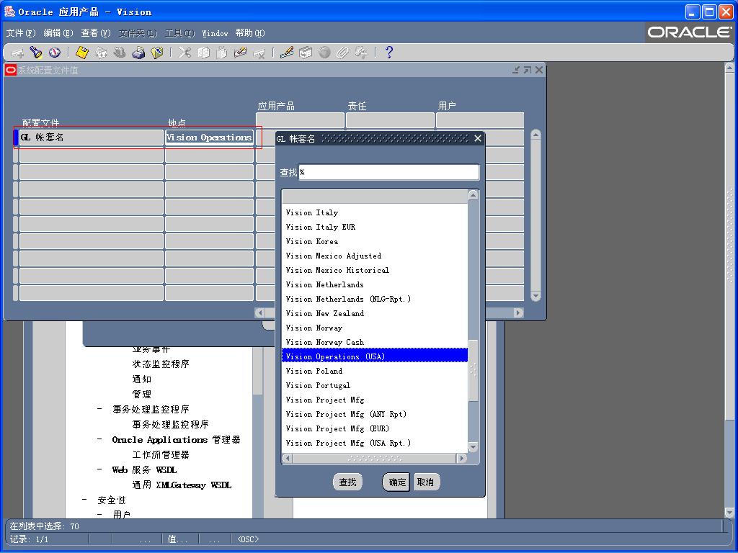Click the Vision Operations 地点 value field
This screenshot has height=553, width=738.
click(x=210, y=138)
